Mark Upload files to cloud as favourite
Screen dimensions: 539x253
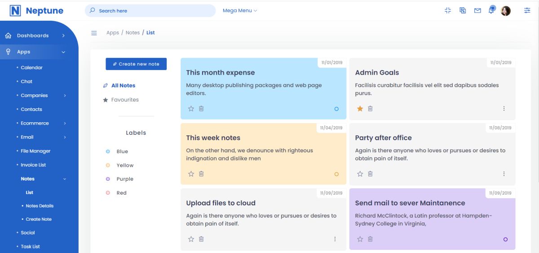tap(191, 239)
